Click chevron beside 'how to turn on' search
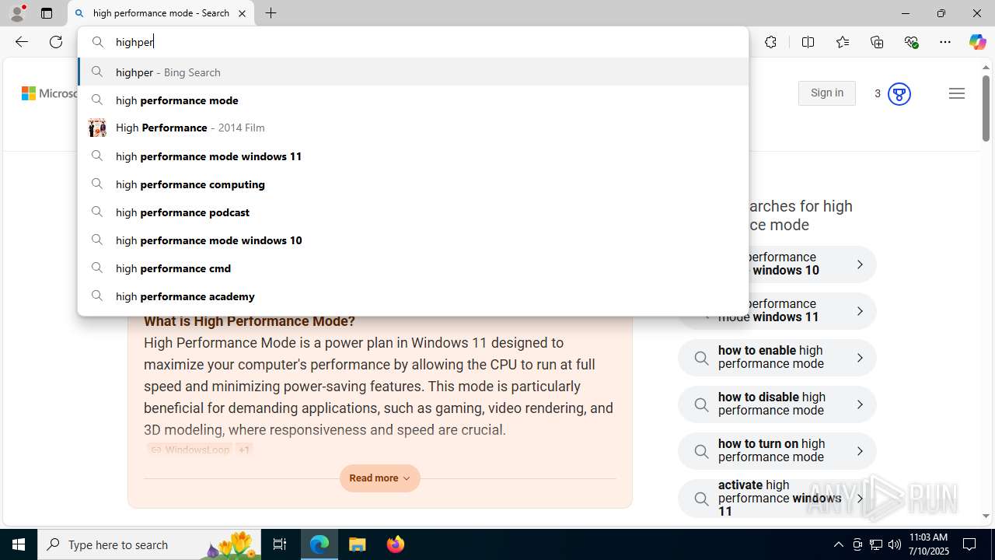Screen dimensions: 995x560 pyautogui.click(x=860, y=451)
